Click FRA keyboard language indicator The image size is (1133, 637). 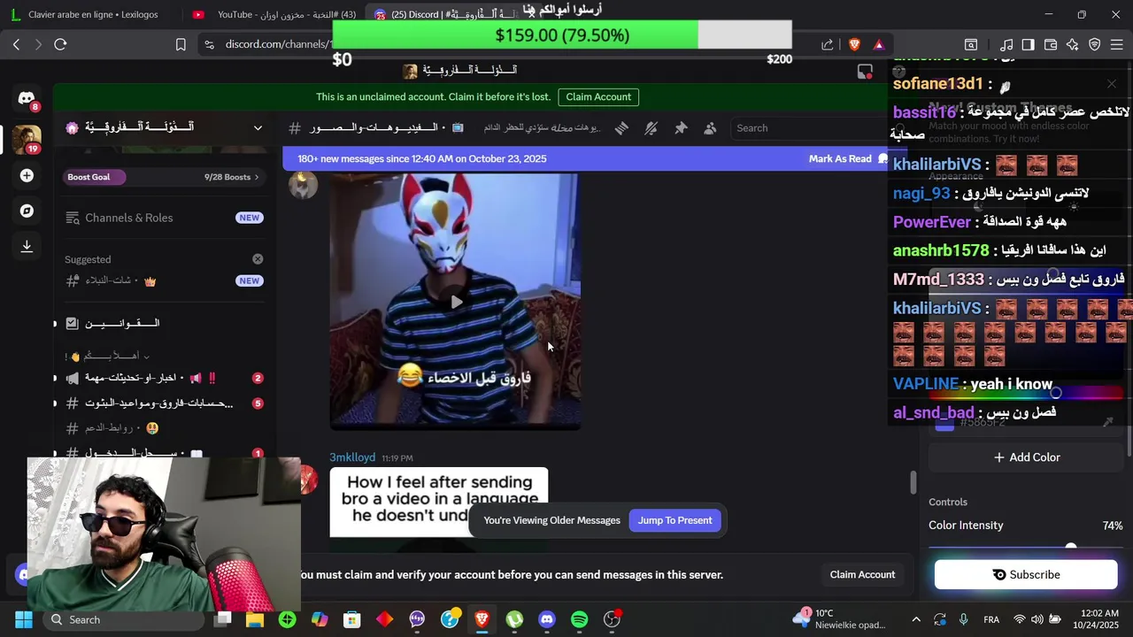pos(991,619)
